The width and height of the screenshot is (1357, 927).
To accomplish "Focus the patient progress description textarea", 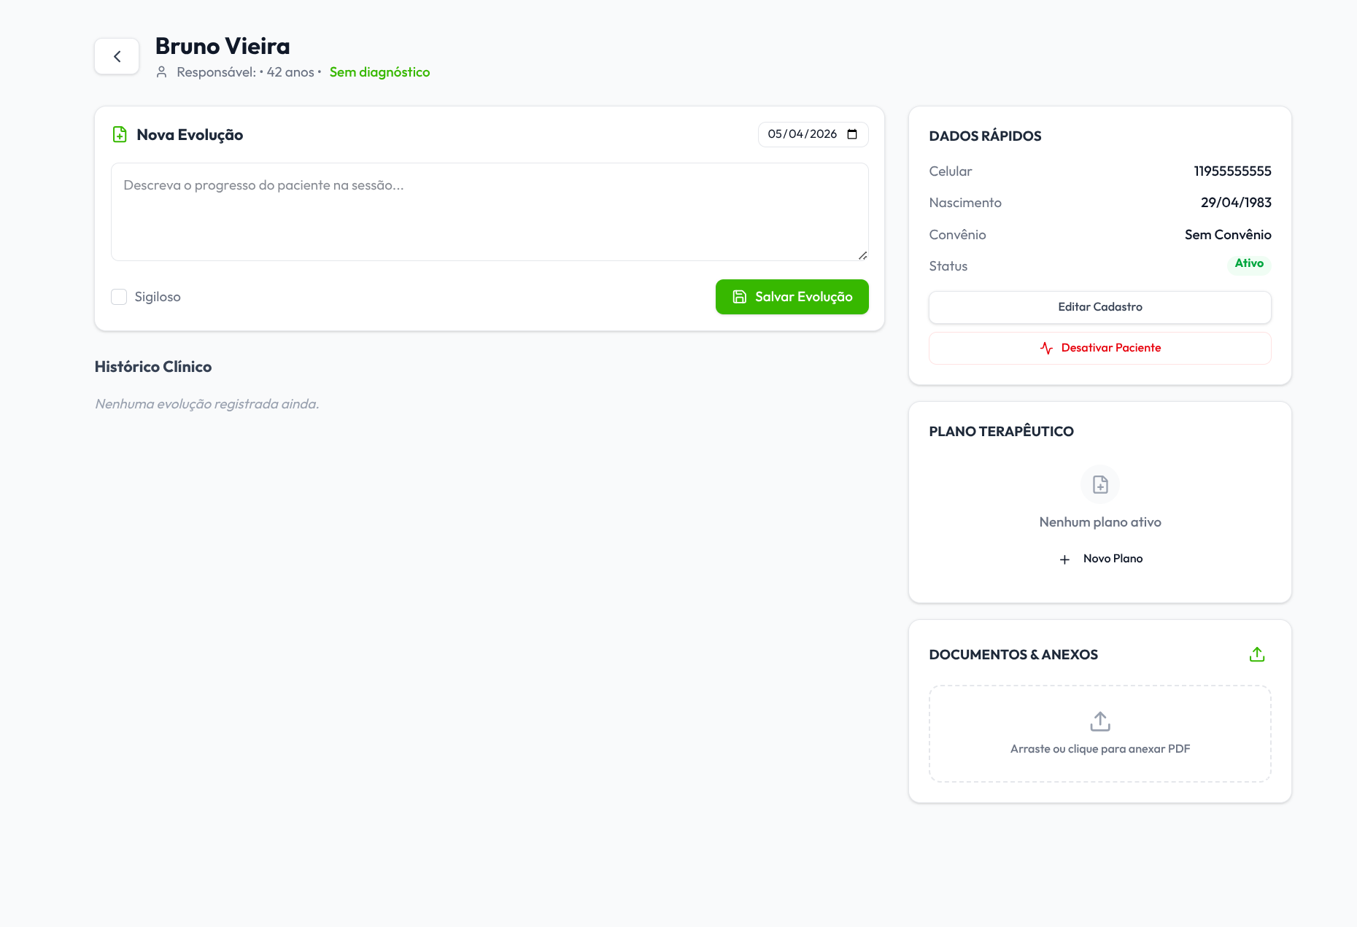I will [490, 212].
